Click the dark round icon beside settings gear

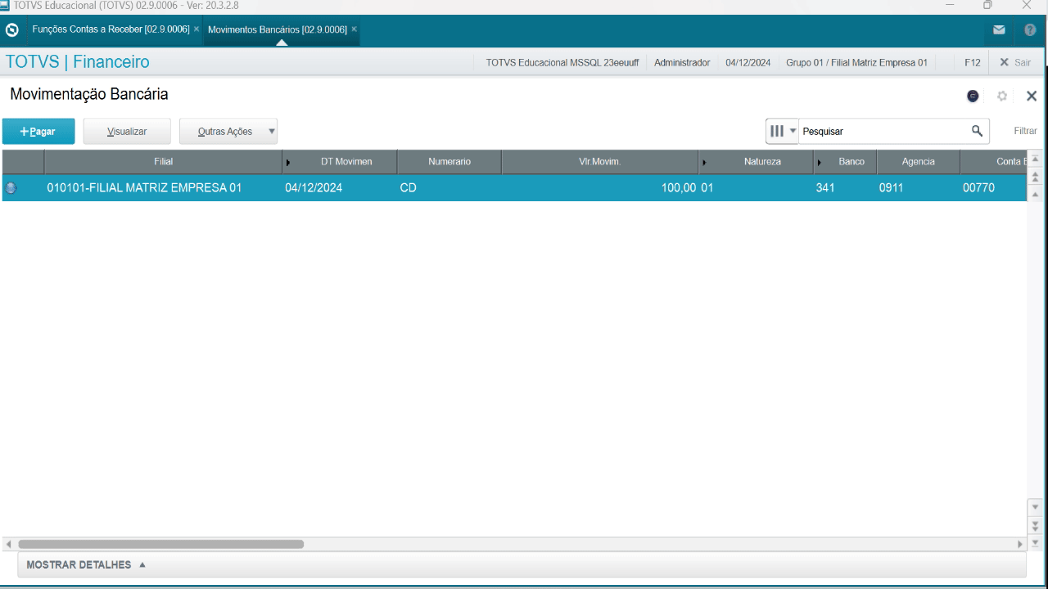(x=973, y=96)
